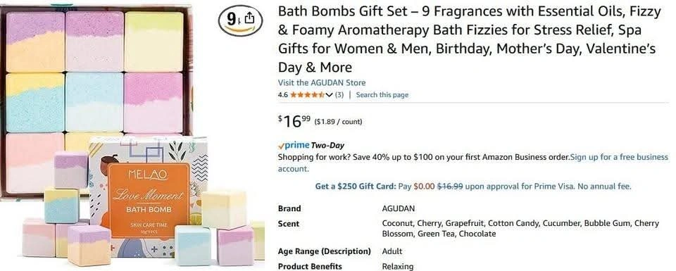Click the Scent attribute label
676x271 pixels.
click(289, 224)
